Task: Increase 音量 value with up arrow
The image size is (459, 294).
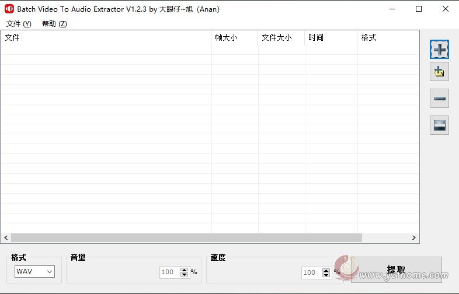Action: (184, 269)
